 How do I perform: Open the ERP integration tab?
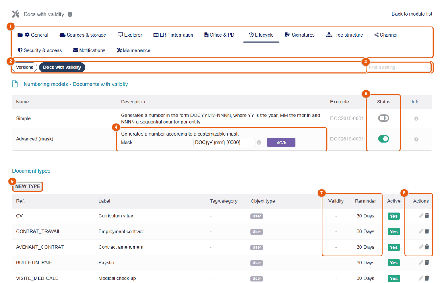point(173,35)
